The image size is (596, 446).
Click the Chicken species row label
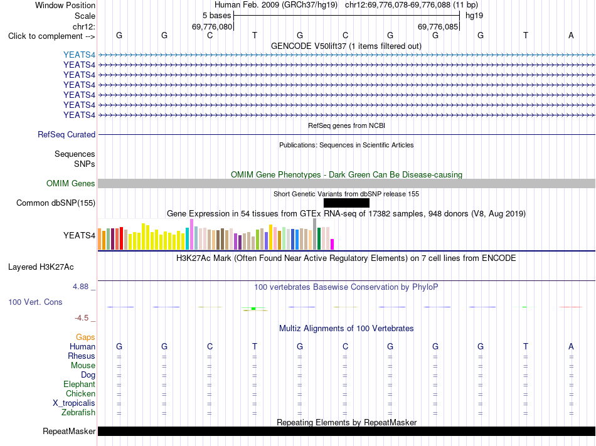pyautogui.click(x=80, y=393)
